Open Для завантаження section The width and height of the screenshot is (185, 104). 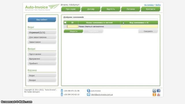(x=42, y=37)
